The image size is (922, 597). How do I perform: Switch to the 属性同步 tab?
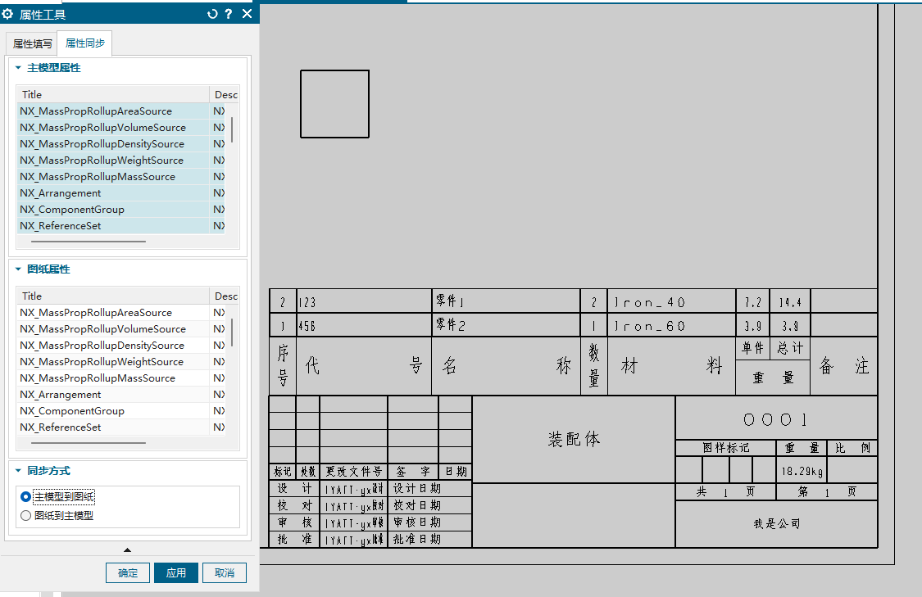pos(84,43)
